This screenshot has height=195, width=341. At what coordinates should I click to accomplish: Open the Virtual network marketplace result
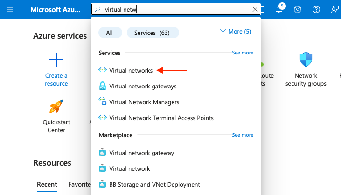tap(130, 169)
